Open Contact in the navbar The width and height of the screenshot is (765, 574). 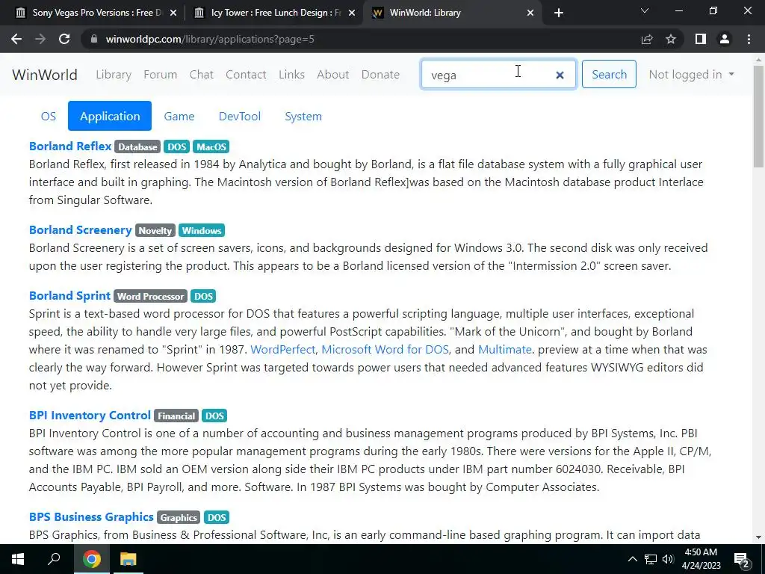[x=246, y=75]
